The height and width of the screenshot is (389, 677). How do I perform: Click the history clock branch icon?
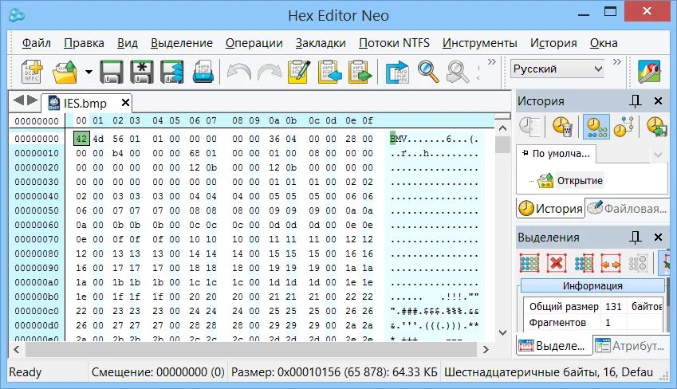624,127
